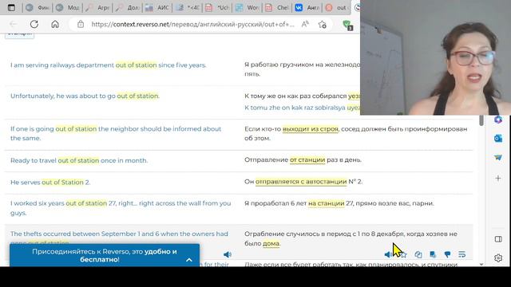The image size is (511, 287).
Task: Click the browser back arrow
Action: 13,24
